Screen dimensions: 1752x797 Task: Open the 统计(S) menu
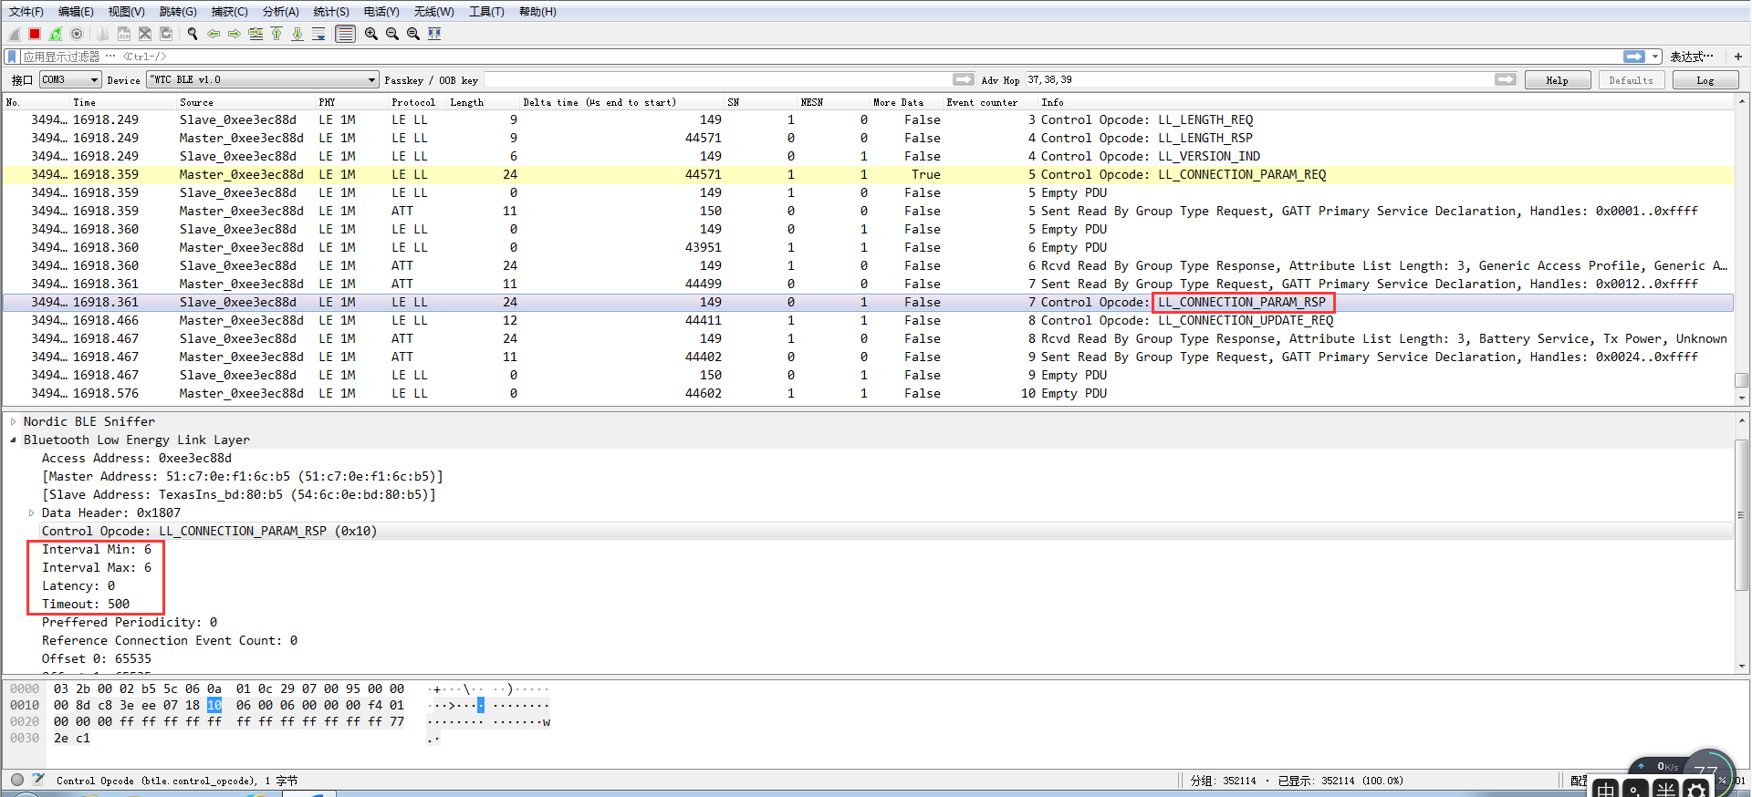(x=331, y=12)
